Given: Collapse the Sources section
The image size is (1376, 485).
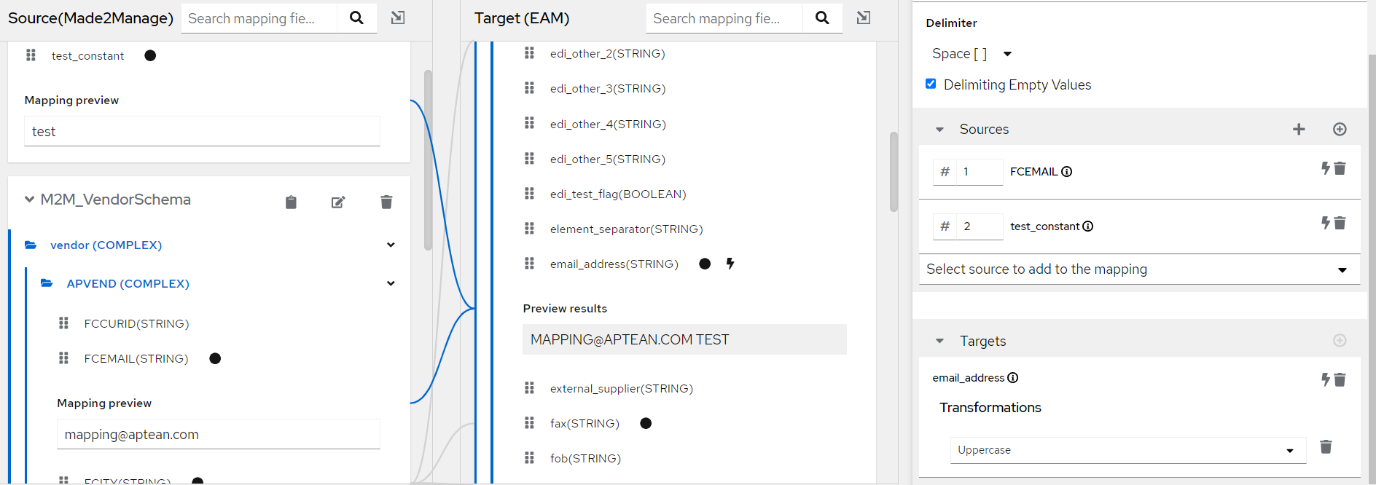Looking at the screenshot, I should [939, 130].
